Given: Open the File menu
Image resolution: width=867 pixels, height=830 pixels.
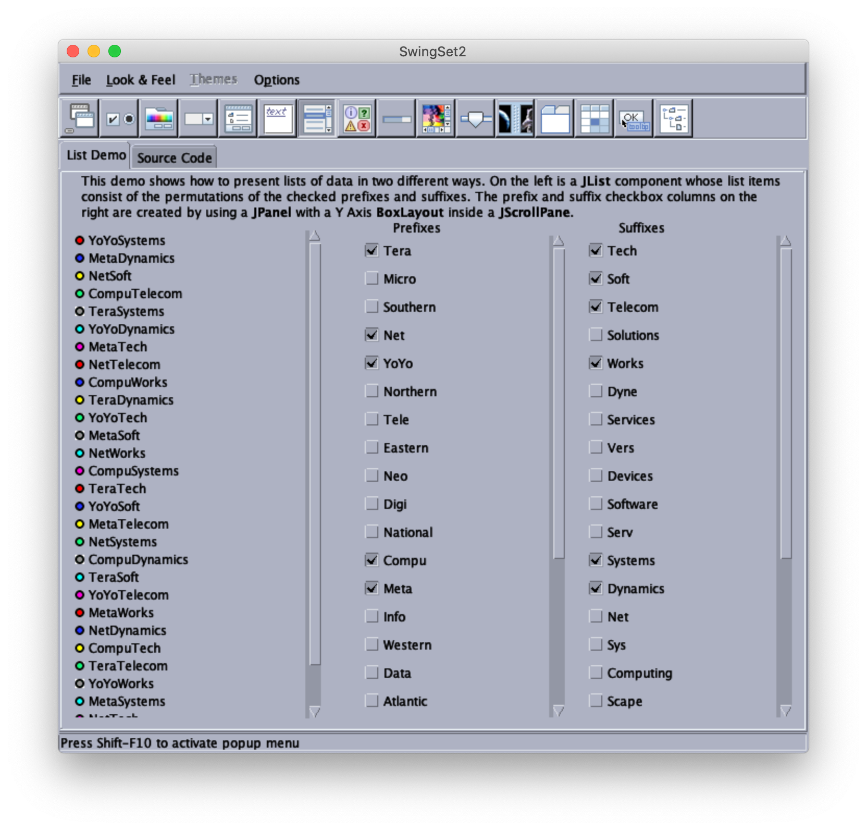Looking at the screenshot, I should [81, 80].
